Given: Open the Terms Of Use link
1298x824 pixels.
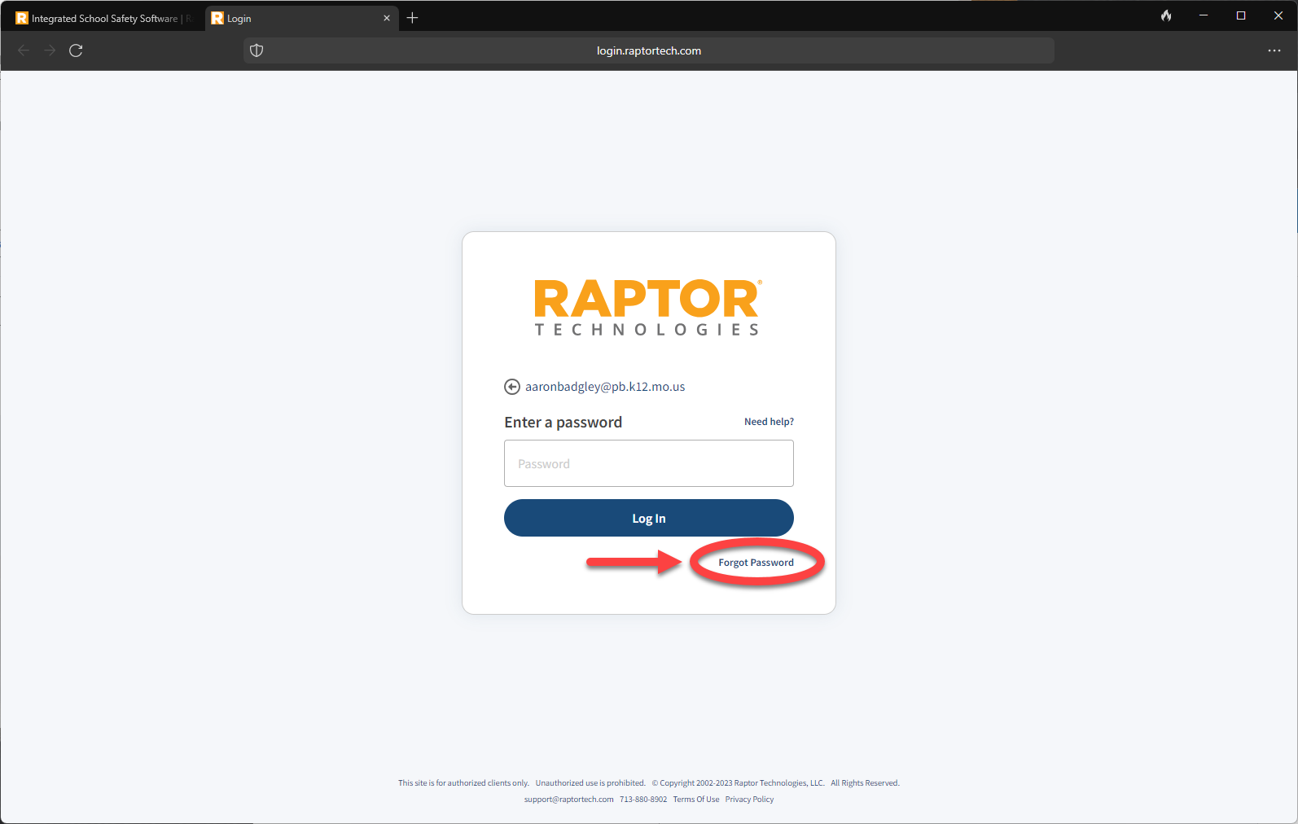Looking at the screenshot, I should pos(696,800).
